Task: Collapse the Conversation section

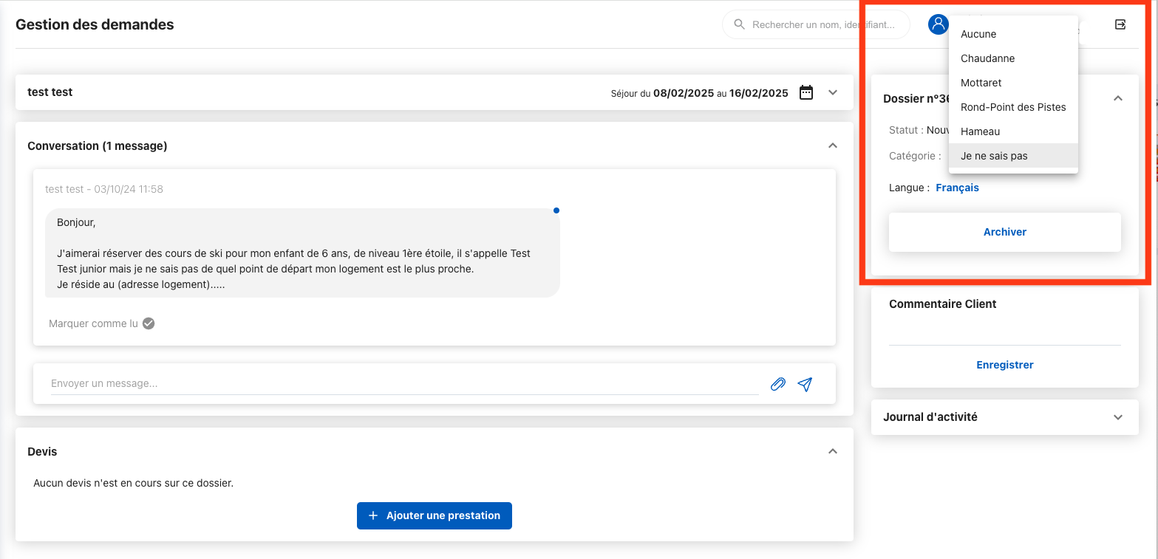Action: pyautogui.click(x=833, y=145)
